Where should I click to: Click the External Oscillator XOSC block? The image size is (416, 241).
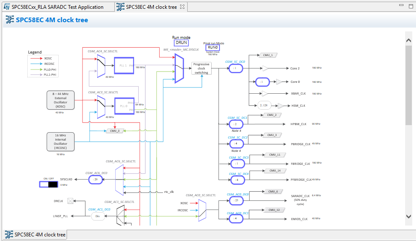point(60,100)
